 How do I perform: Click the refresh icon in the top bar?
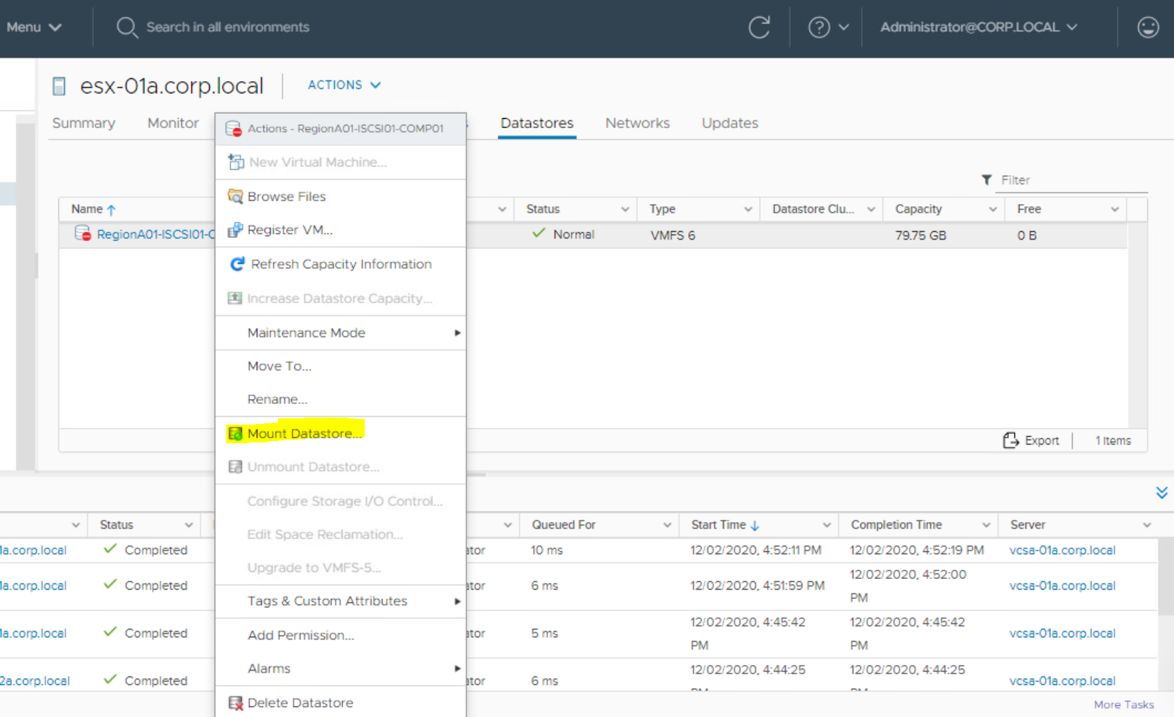point(759,27)
